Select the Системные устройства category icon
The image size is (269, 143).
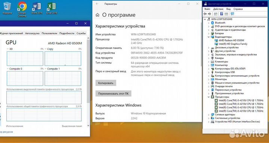click(x=212, y=118)
